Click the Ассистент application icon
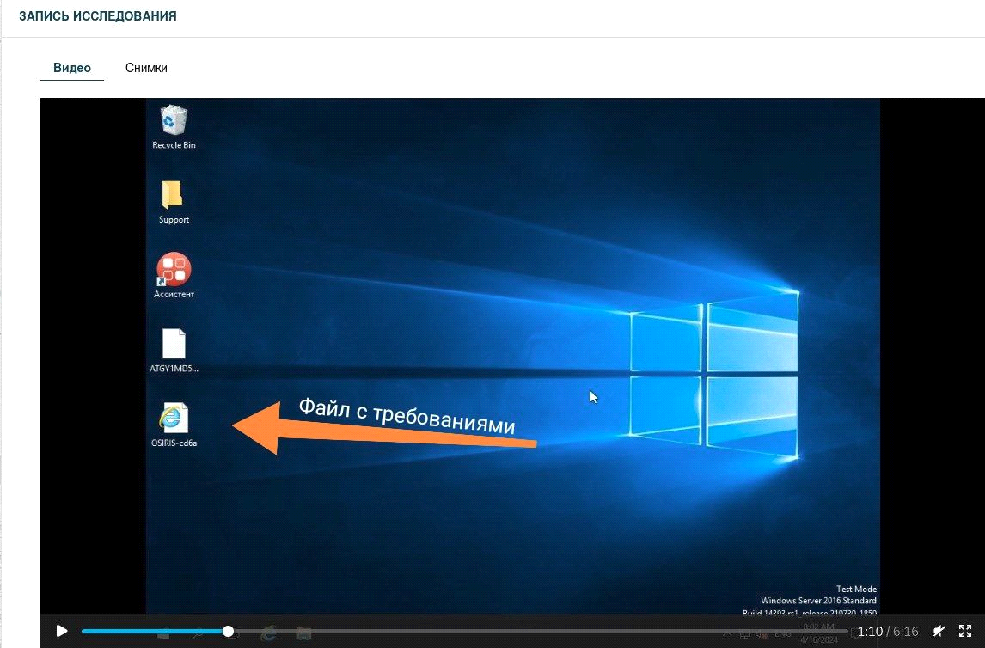This screenshot has width=985, height=648. [x=174, y=270]
